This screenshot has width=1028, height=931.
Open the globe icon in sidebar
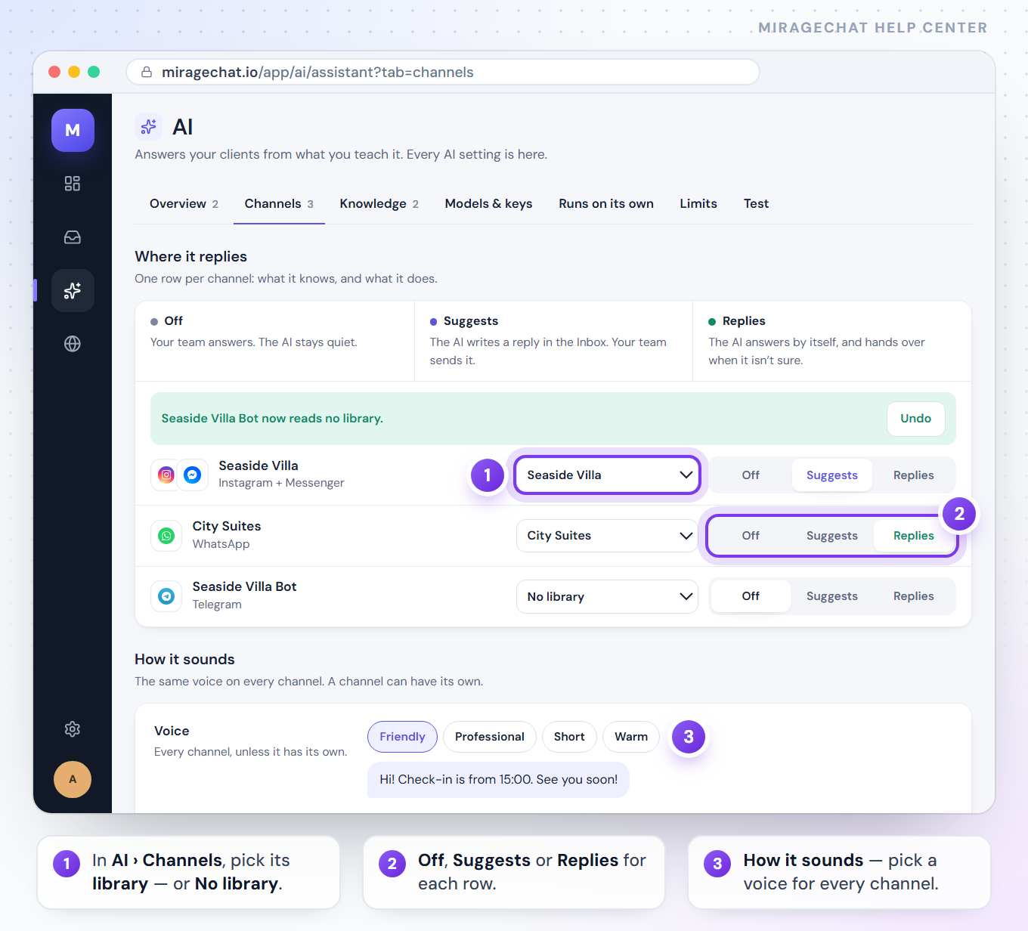(x=73, y=344)
